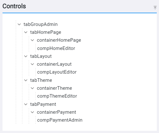Viewport: 159px width, 133px height.
Task: Collapse the containerLayout chevron
Action: [32, 64]
